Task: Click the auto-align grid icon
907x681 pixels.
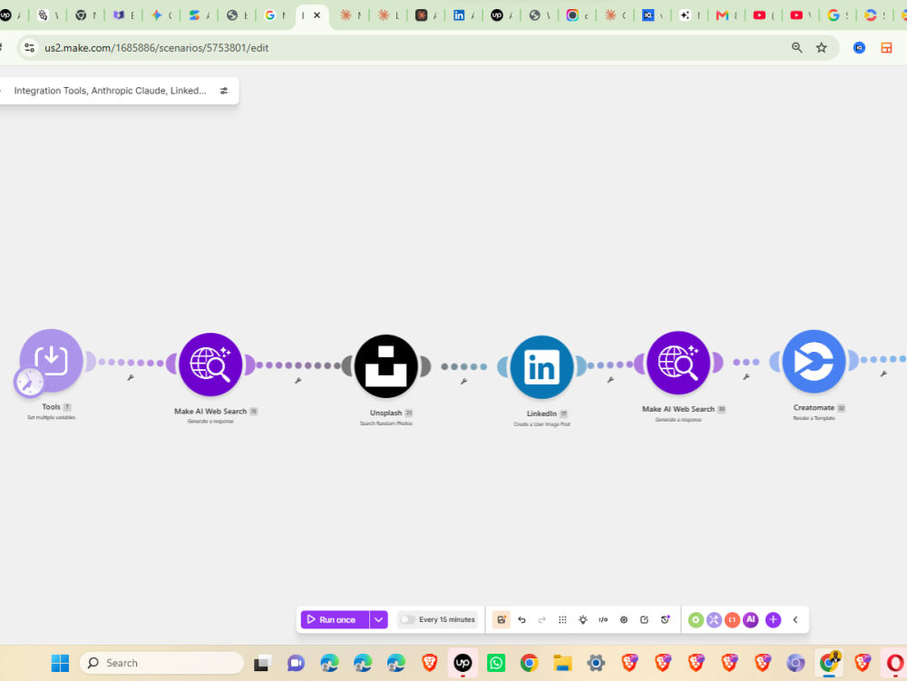Action: (562, 619)
